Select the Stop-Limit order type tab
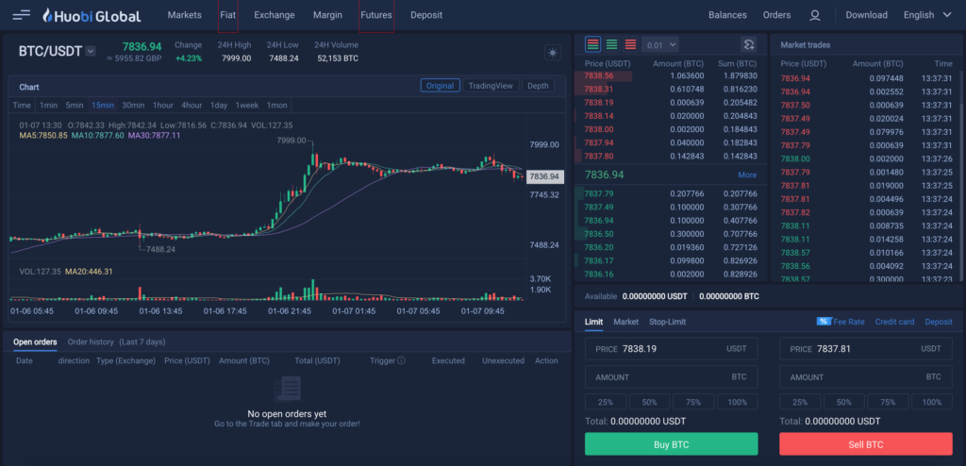This screenshot has height=466, width=966. coord(667,322)
